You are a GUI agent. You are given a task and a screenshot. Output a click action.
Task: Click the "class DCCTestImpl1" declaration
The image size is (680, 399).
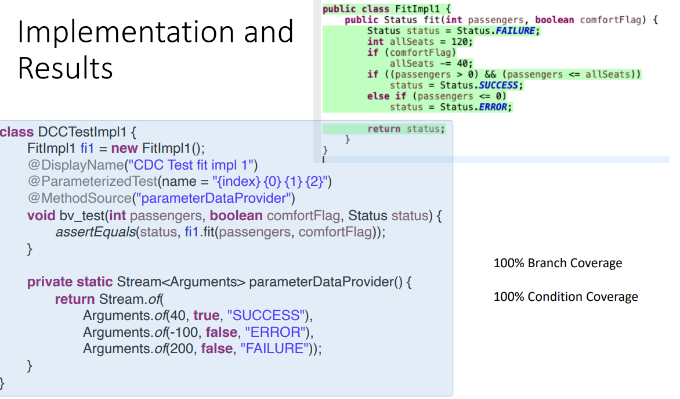[68, 131]
